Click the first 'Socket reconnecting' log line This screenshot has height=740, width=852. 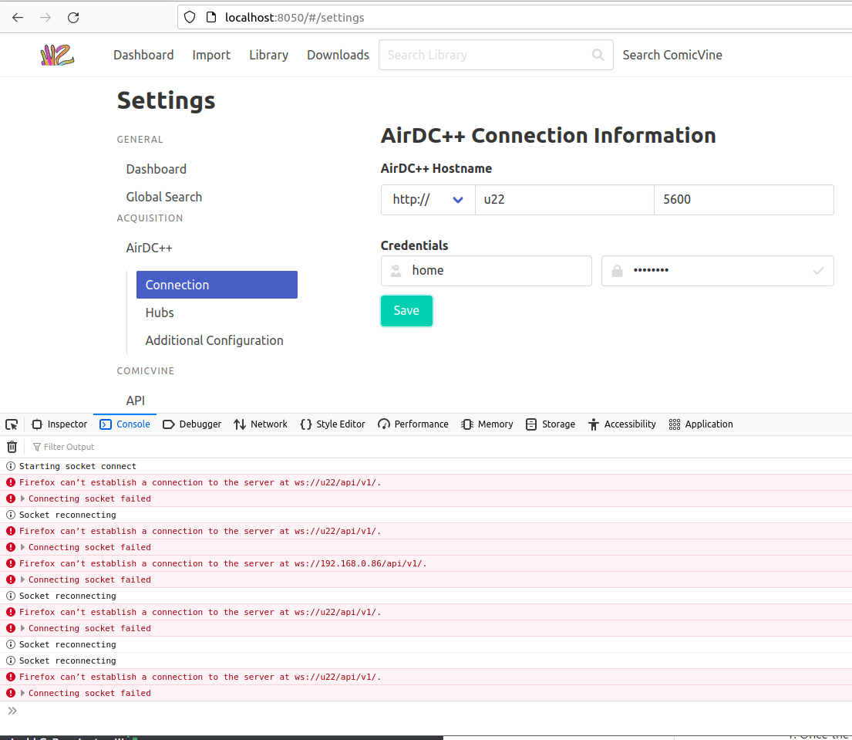67,515
